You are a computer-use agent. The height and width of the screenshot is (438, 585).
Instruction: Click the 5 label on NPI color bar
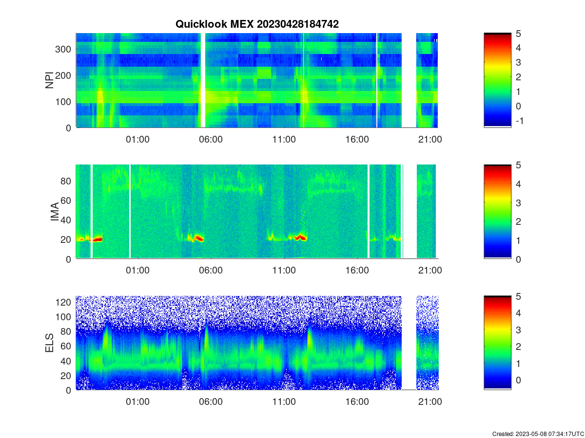(x=519, y=34)
